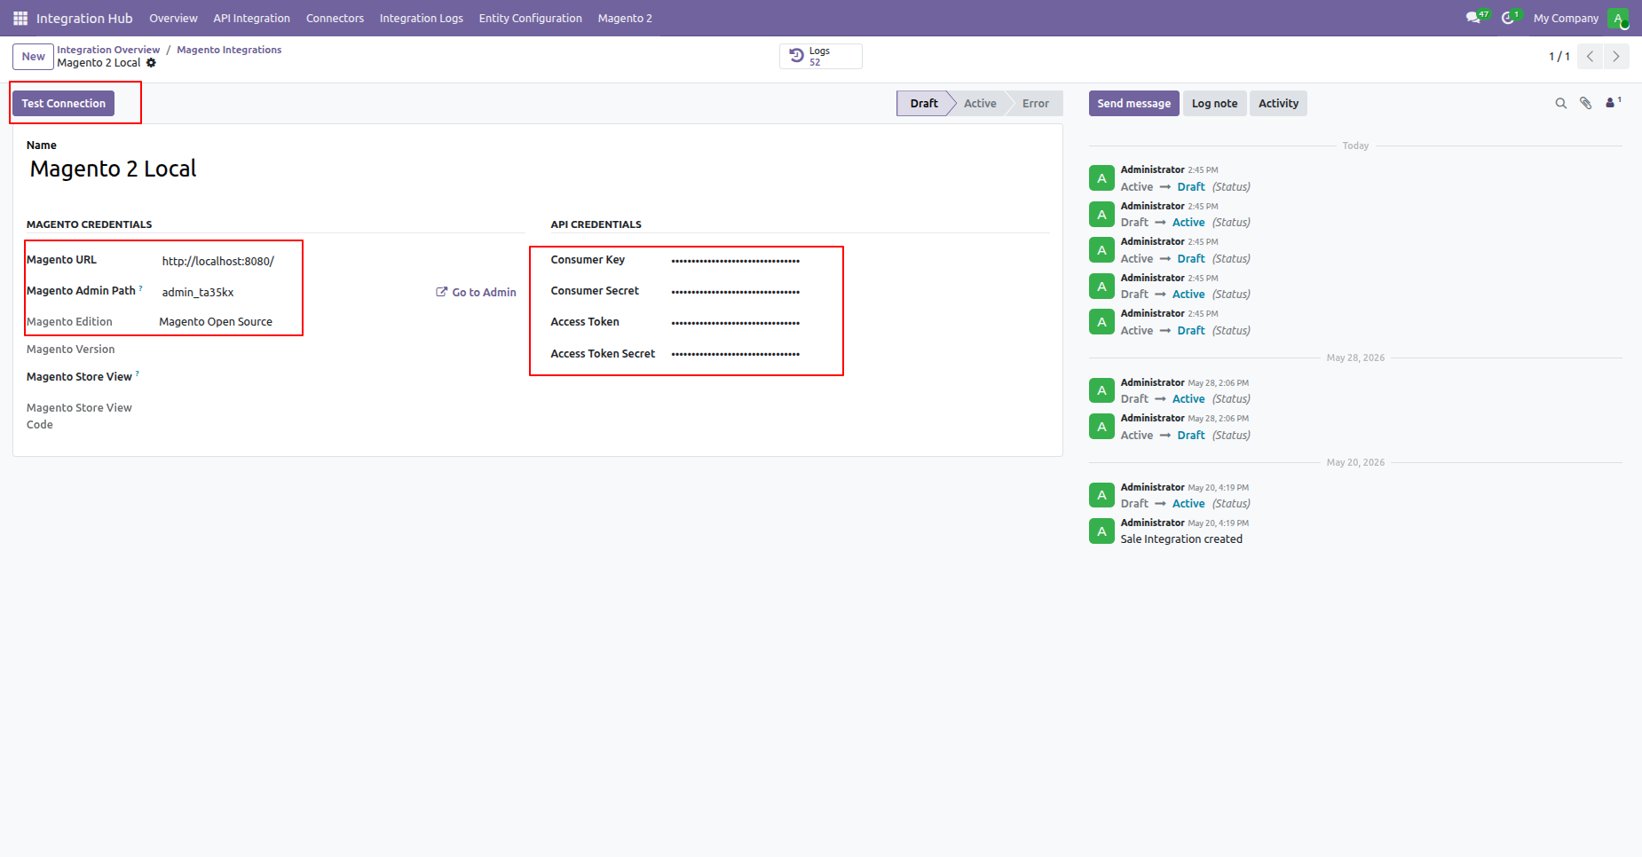Screen dimensions: 1642x857
Task: Edit the Magento Admin Path field
Action: tap(293, 292)
